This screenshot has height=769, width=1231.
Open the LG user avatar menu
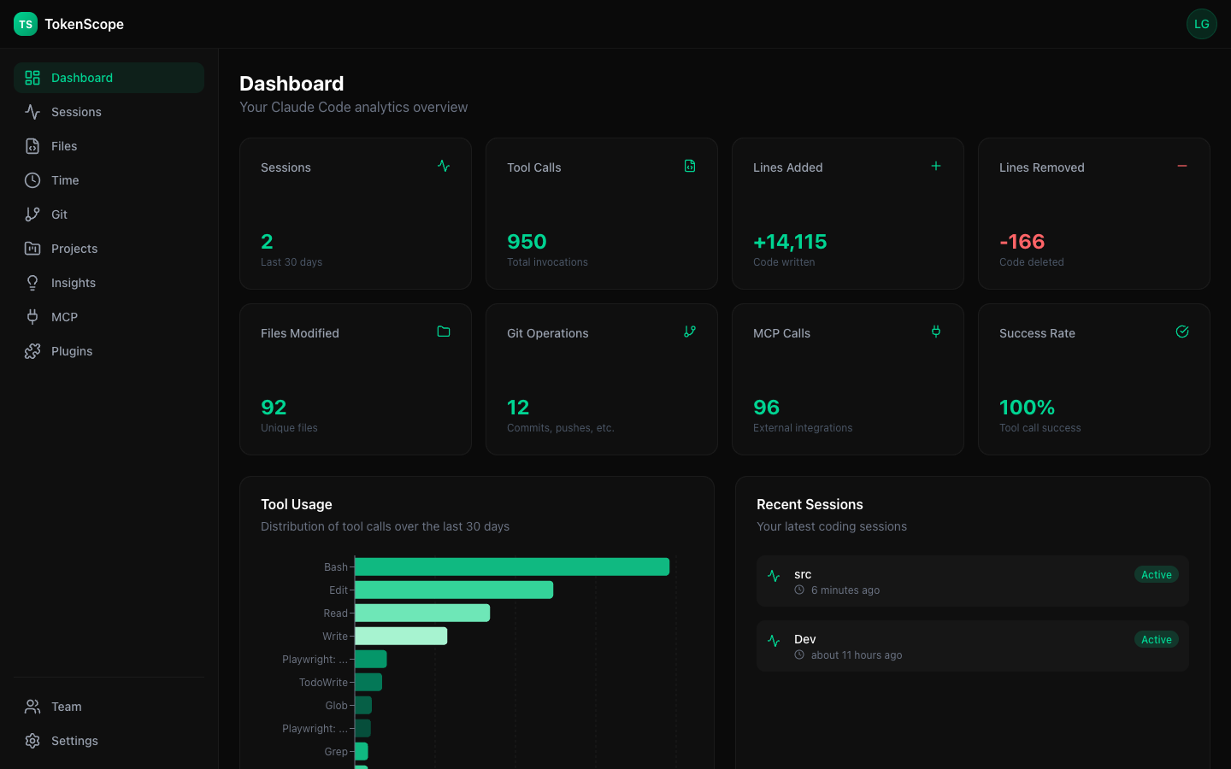coord(1202,24)
